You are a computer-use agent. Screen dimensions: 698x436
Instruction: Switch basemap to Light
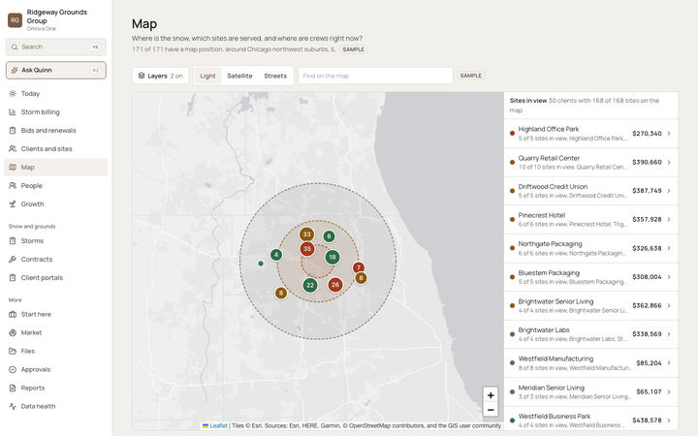[207, 76]
